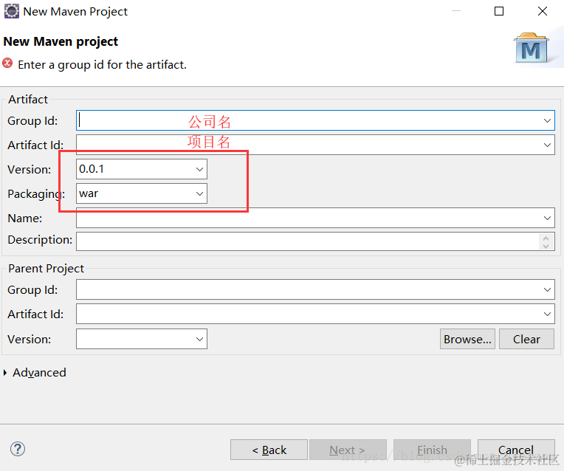Close the New Maven Project dialog

(543, 11)
